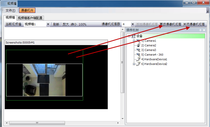This screenshot has width=210, height=127.
Task: Click the HardwareDevice2 icon
Action: [138, 64]
